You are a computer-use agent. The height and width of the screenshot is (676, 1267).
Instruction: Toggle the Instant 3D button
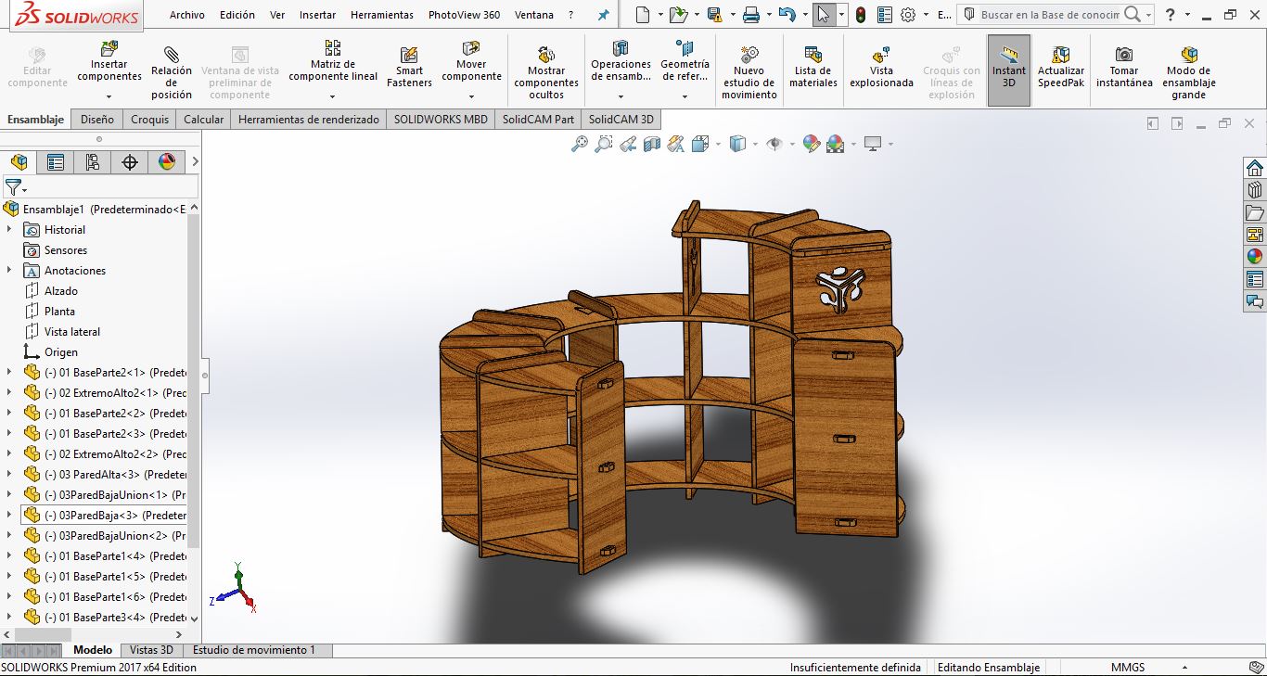pyautogui.click(x=1008, y=56)
